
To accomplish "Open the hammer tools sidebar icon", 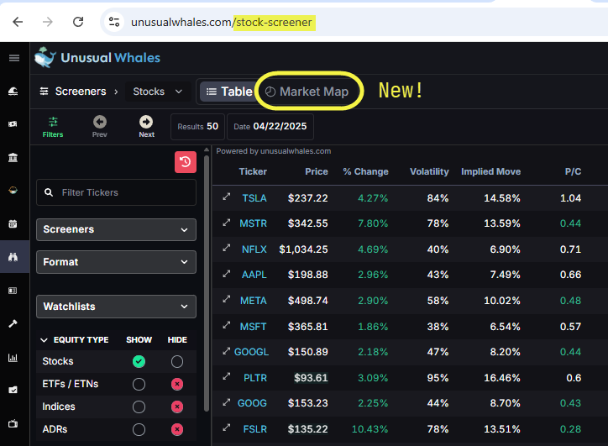I will (x=13, y=323).
